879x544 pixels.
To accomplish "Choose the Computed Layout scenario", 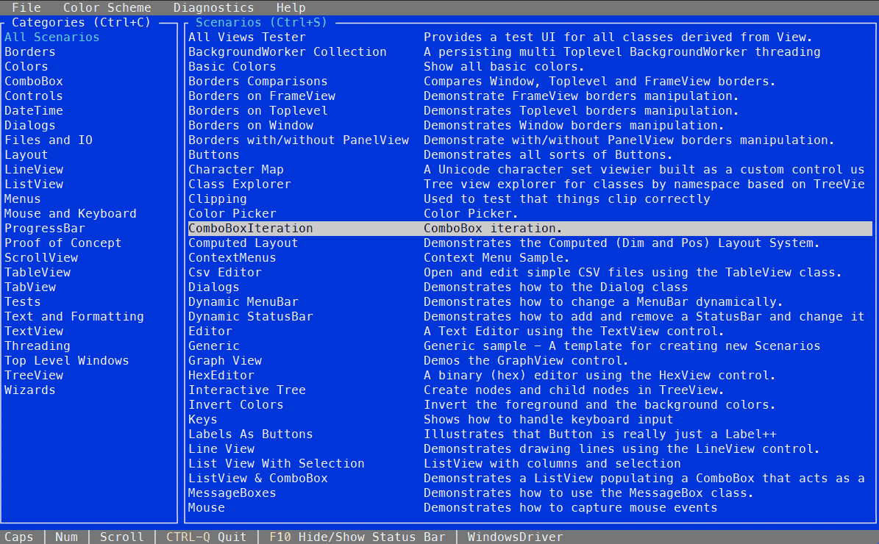I will point(243,243).
